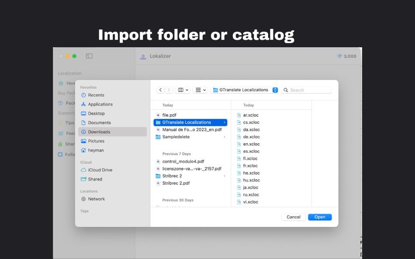Select licenszone-va...-va-_2157.pdf
This screenshot has width=415, height=259.
(190, 169)
